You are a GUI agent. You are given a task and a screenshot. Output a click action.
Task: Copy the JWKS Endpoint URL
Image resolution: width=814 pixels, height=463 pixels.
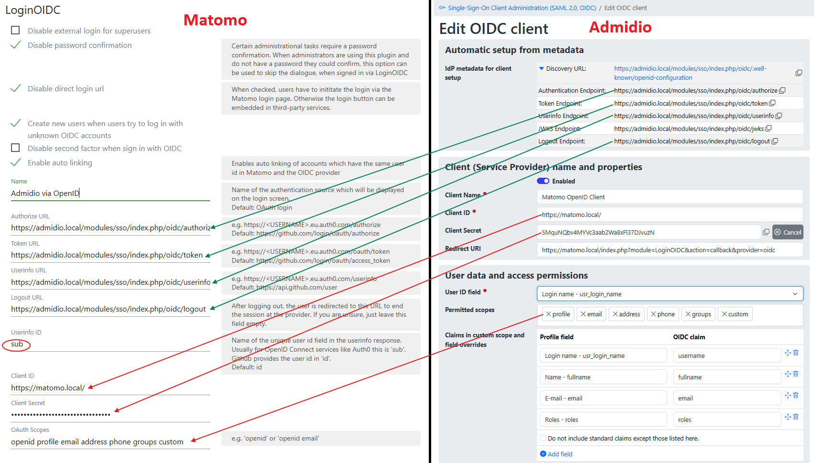pyautogui.click(x=769, y=129)
